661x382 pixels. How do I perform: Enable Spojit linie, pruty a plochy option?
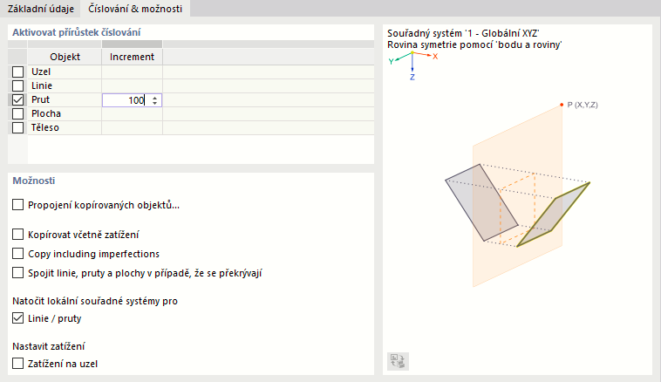[19, 273]
